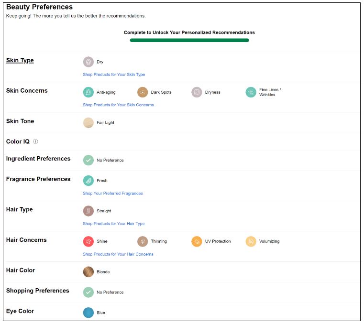Choose the Dryness skin concern icon
Viewport: 364px width, 324px height.
point(197,92)
